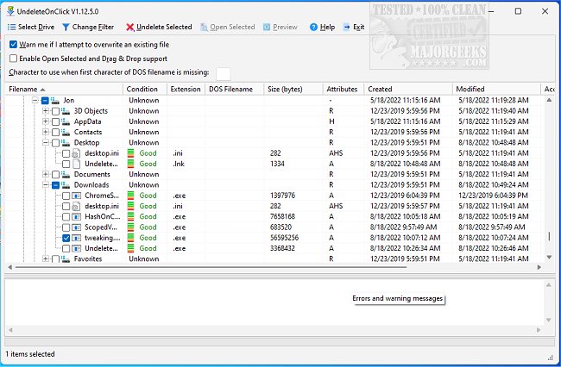Click the Downloads folder icon
This screenshot has width=561, height=367.
66,185
